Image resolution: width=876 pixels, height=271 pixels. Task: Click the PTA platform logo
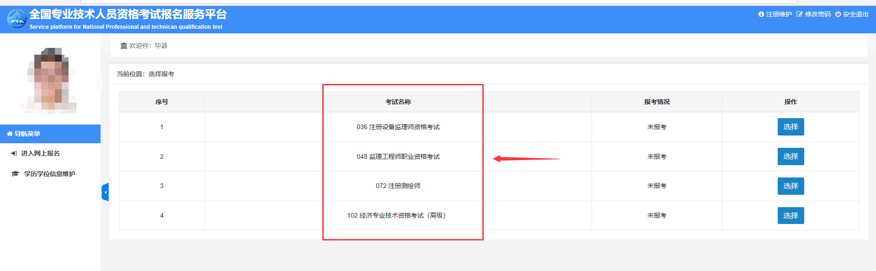pyautogui.click(x=17, y=19)
